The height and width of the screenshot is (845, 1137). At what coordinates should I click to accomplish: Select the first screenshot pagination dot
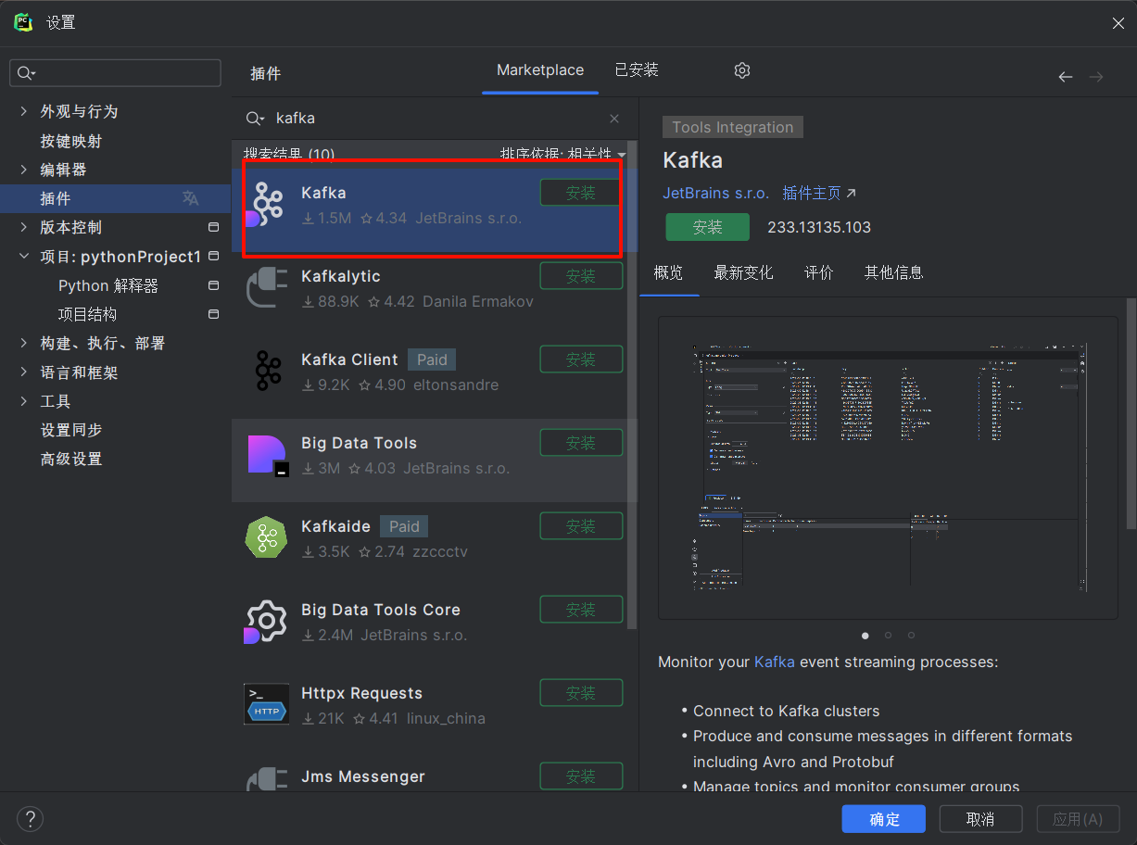(x=865, y=636)
